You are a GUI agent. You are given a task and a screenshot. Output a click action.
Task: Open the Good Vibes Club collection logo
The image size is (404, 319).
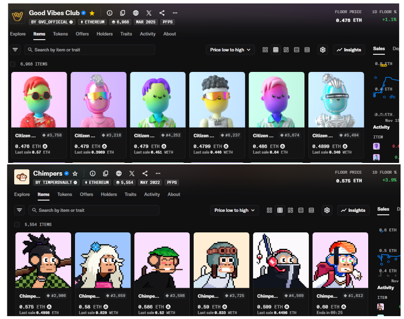click(18, 17)
